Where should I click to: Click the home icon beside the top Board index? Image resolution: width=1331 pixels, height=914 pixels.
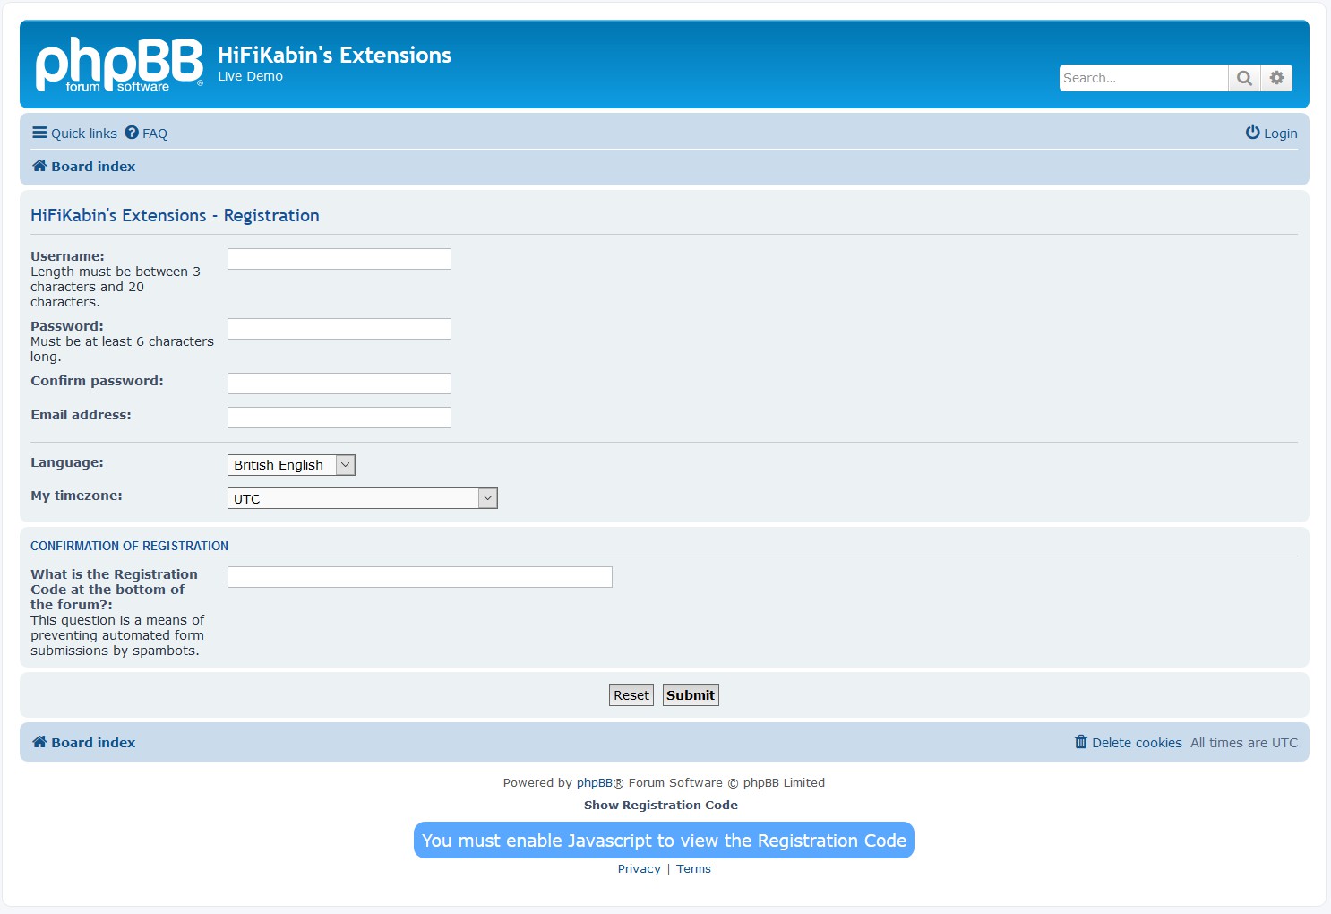coord(39,166)
